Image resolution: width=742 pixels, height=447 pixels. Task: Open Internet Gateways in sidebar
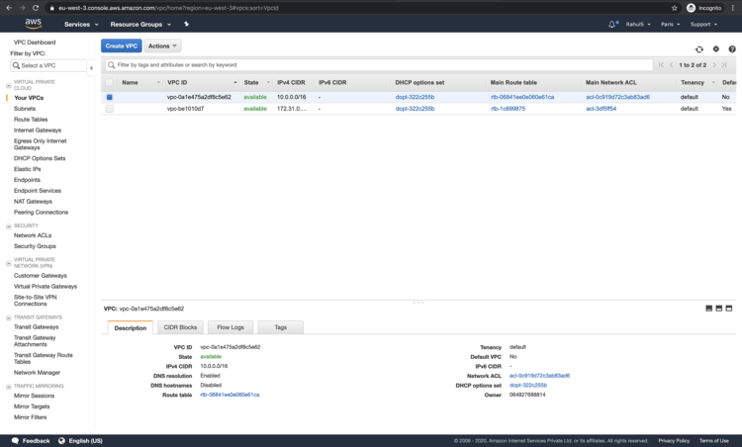click(38, 131)
